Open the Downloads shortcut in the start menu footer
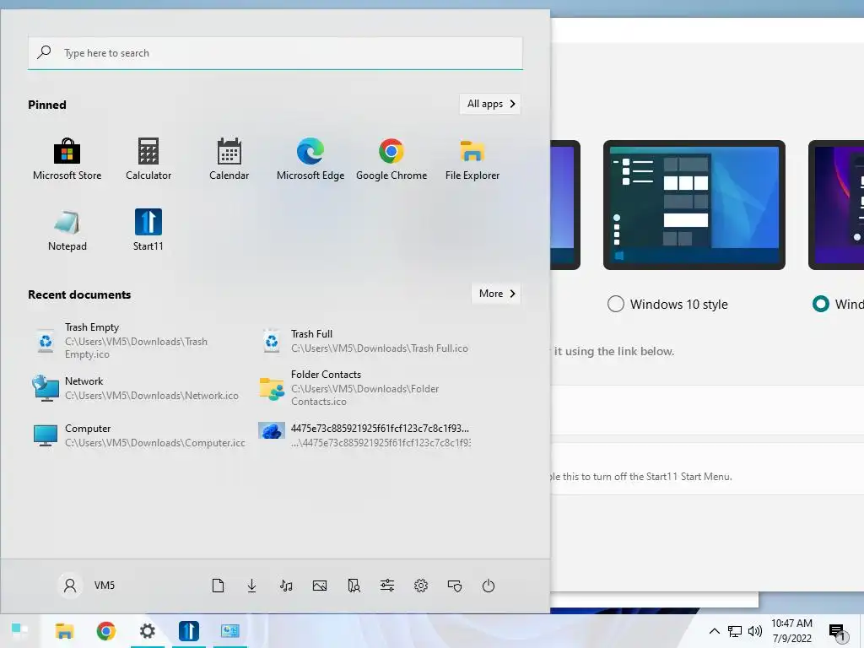This screenshot has height=648, width=864. click(251, 586)
